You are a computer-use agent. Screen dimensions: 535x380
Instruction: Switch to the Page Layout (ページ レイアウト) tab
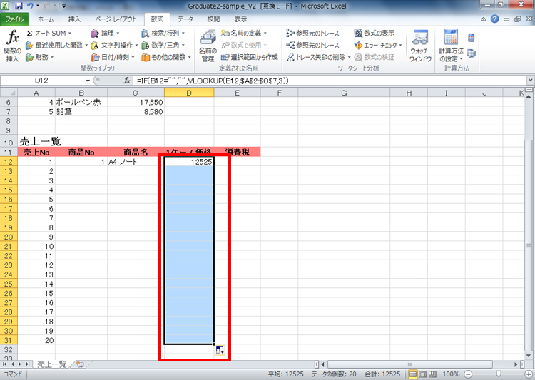coord(116,19)
